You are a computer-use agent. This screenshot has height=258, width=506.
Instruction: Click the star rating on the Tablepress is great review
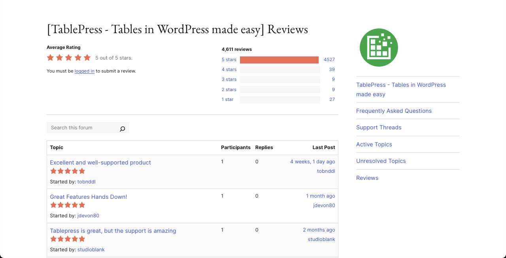click(67, 239)
